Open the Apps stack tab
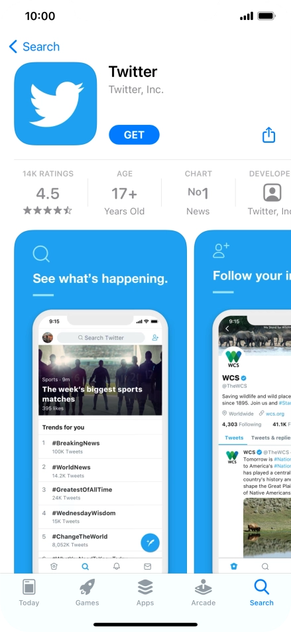This screenshot has width=291, height=632. (x=145, y=588)
